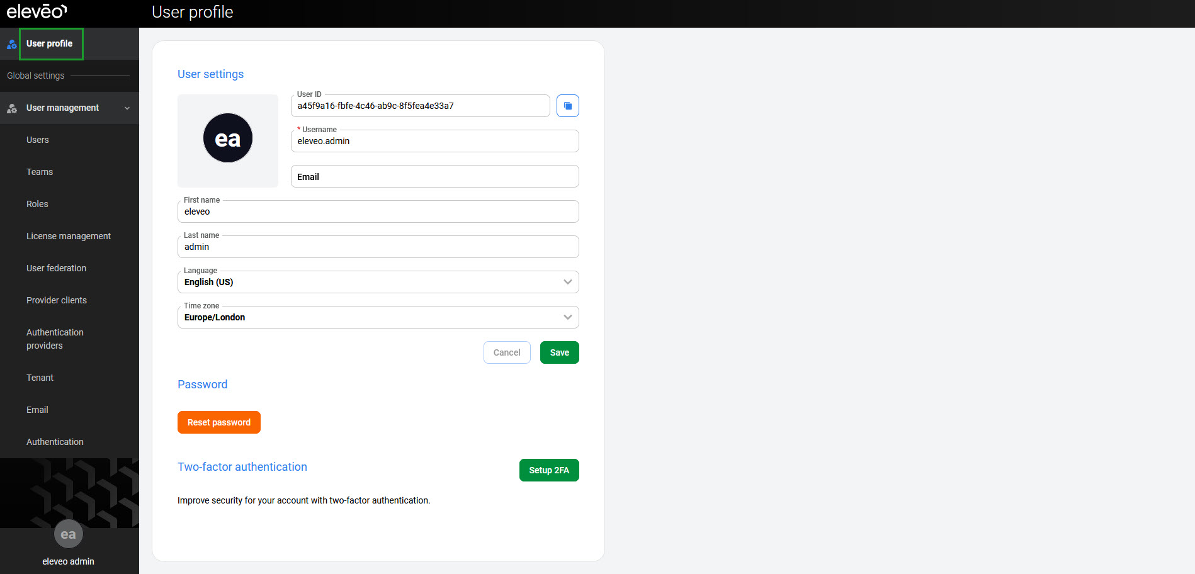Select Roles from the sidebar menu
Image resolution: width=1195 pixels, height=574 pixels.
(x=37, y=204)
